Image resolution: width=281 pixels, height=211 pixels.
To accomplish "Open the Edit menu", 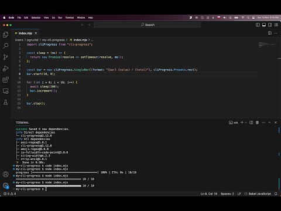I will pyautogui.click(x=26, y=18).
